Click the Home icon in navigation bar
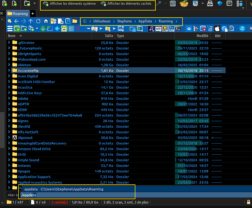The image size is (252, 208). [x=46, y=21]
